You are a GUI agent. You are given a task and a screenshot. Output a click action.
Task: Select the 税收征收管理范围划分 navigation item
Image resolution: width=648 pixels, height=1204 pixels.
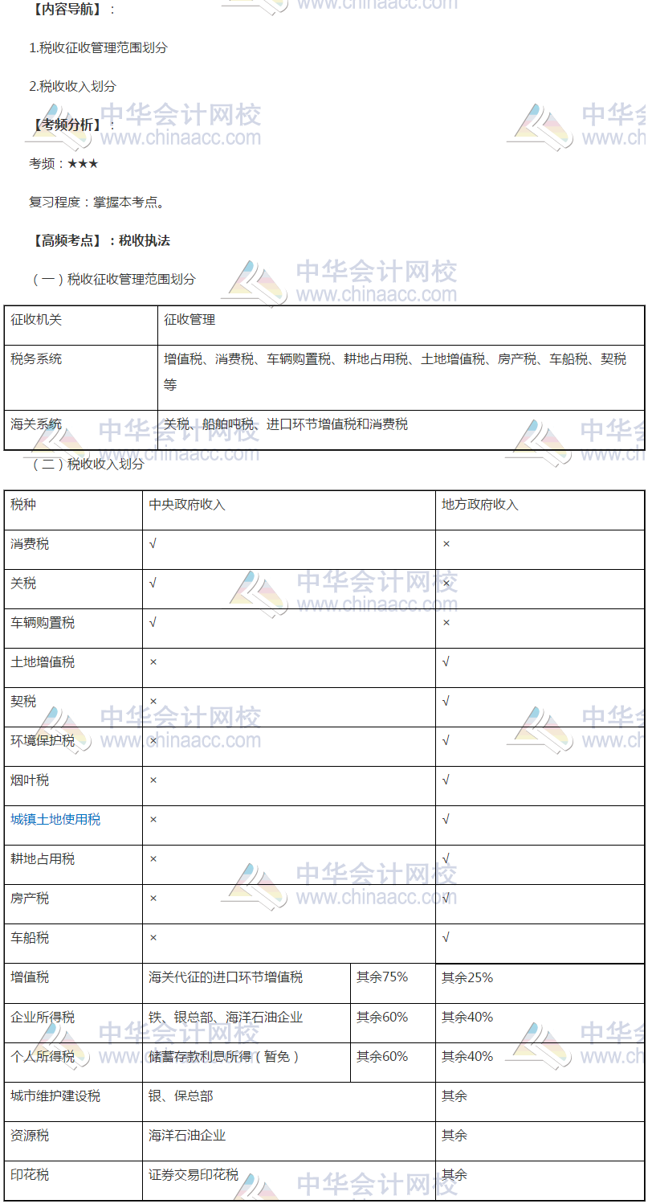point(99,47)
